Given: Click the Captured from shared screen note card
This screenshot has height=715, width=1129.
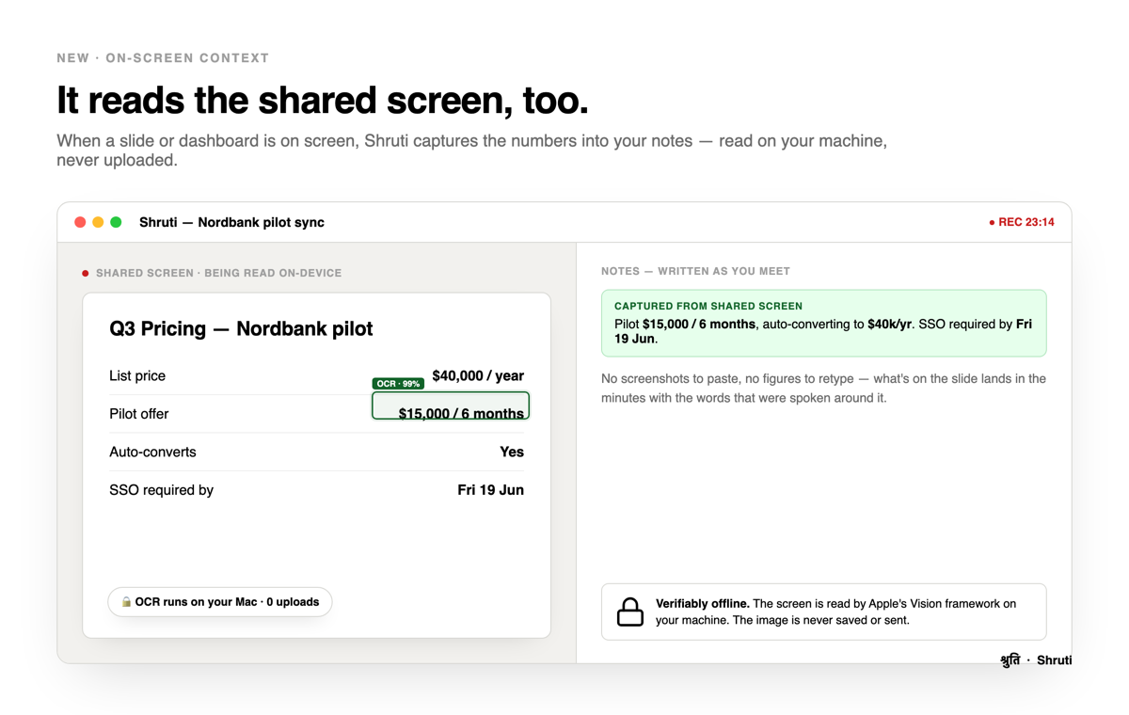Looking at the screenshot, I should [824, 323].
